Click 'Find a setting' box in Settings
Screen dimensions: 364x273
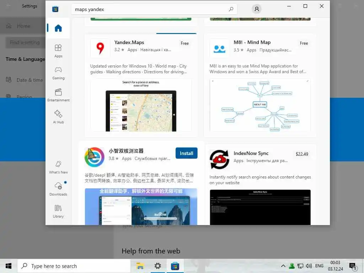(25, 43)
